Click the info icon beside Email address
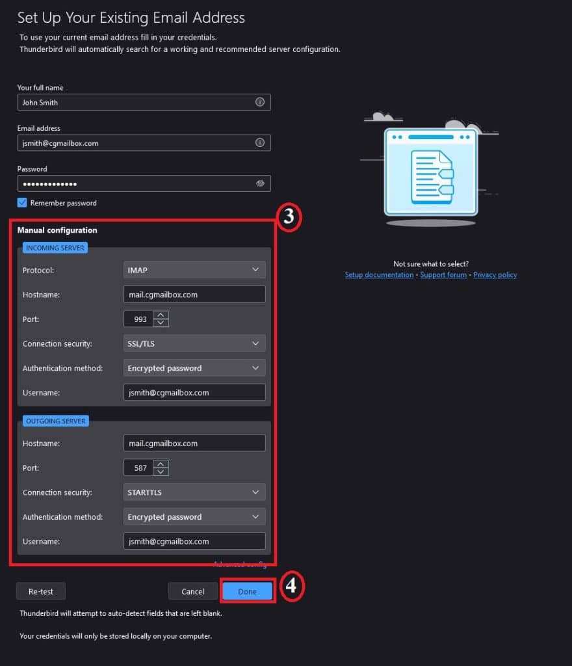 tap(259, 142)
